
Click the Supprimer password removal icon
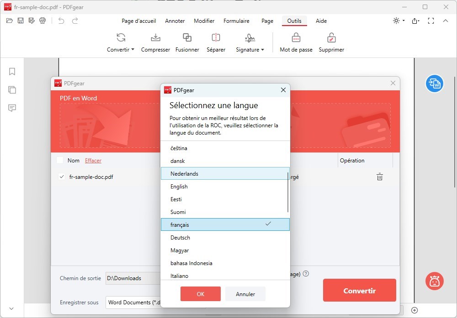331,38
